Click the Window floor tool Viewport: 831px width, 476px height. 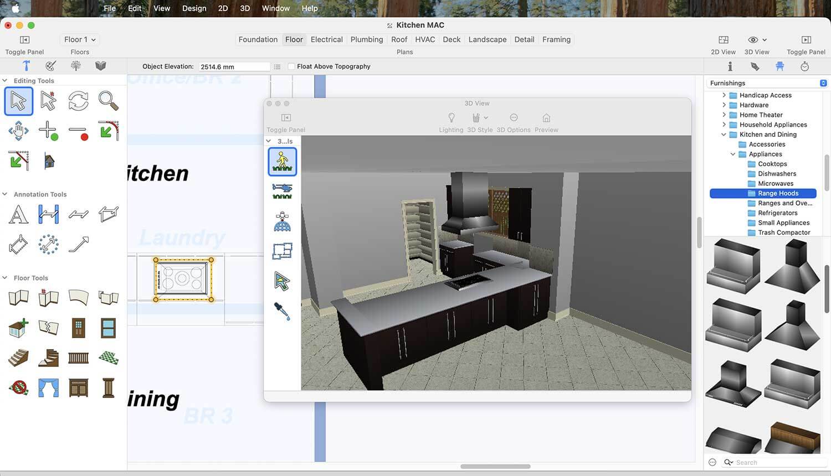108,328
